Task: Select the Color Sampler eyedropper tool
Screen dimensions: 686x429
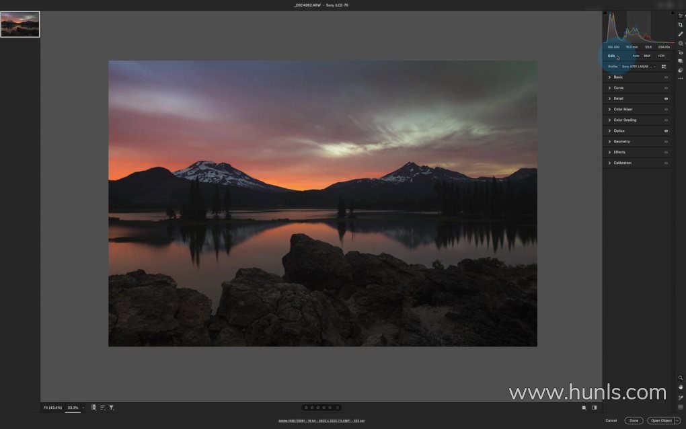Action: point(681,397)
